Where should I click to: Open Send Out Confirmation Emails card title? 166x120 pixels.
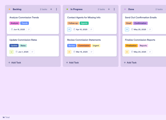pyautogui.click(x=141, y=18)
